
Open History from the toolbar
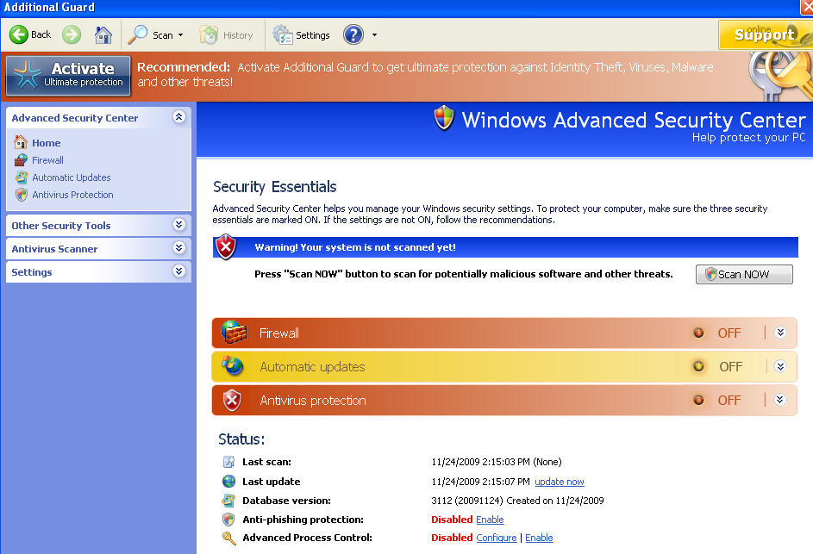click(x=227, y=35)
